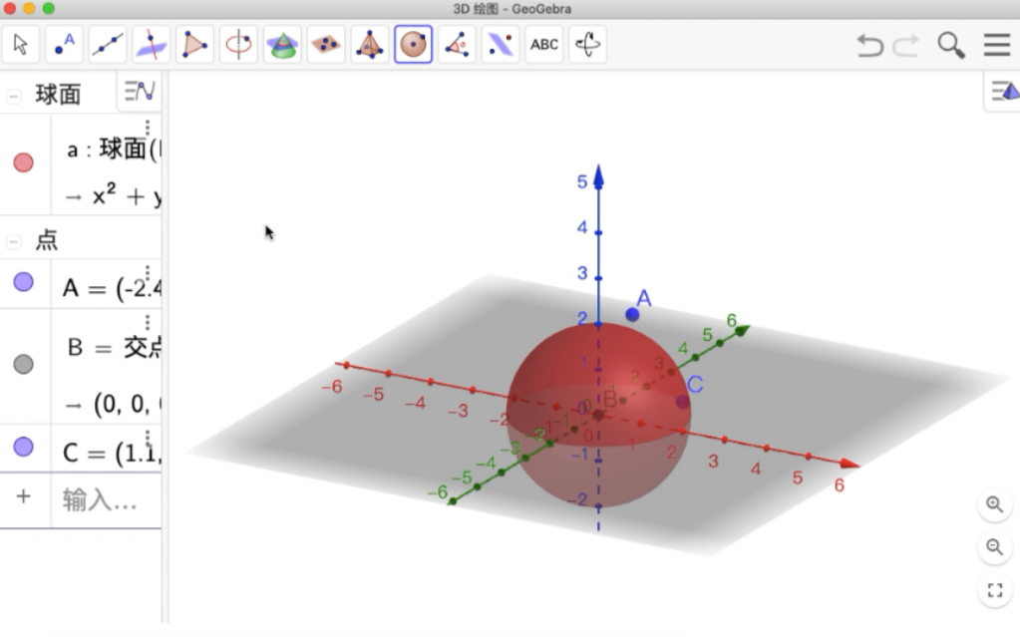Zoom in the 3D view
This screenshot has width=1020, height=637.
point(995,504)
